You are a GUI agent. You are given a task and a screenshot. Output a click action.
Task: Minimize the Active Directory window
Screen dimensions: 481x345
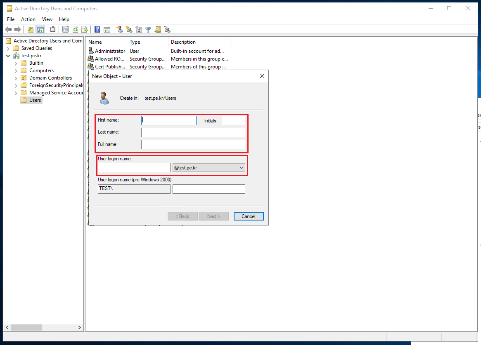pyautogui.click(x=431, y=8)
